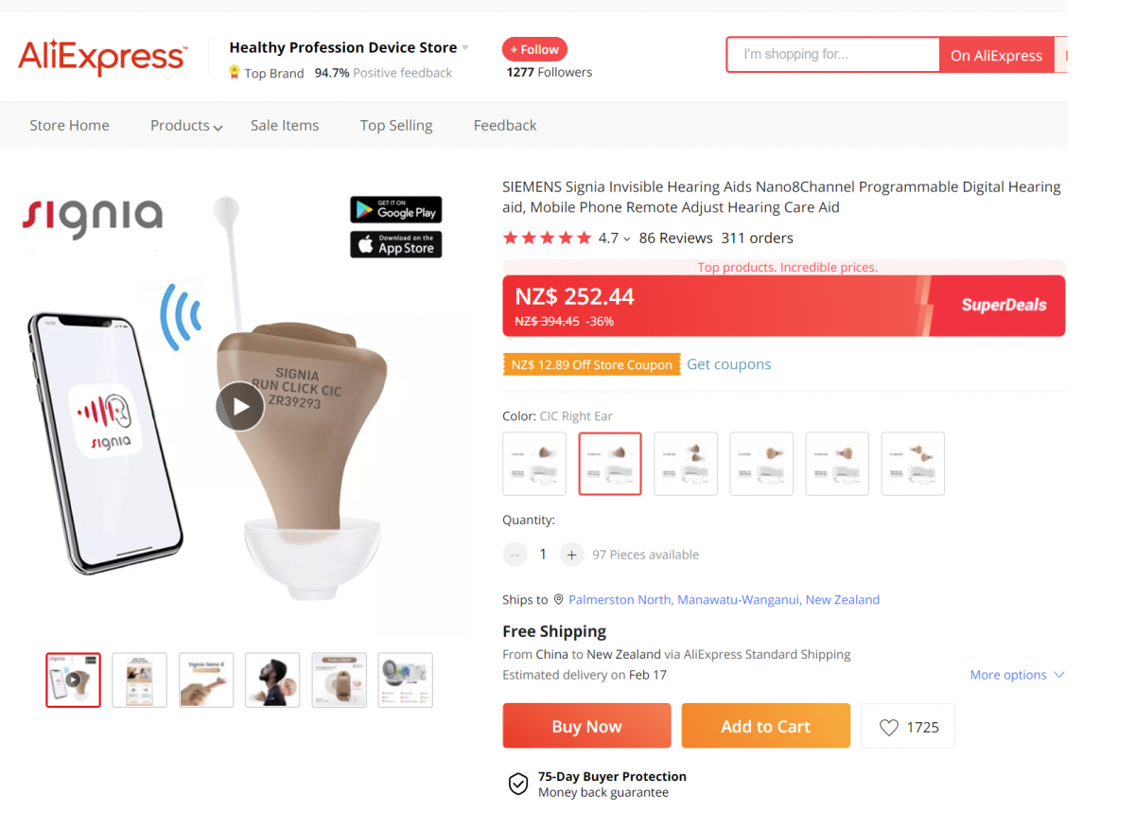Click the 75-Day Buyer Protection shield icon

(518, 784)
